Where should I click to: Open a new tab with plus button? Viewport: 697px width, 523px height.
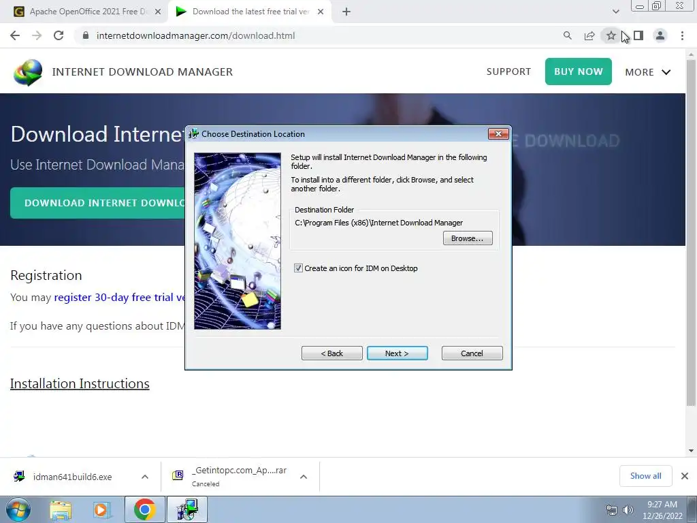[x=346, y=12]
